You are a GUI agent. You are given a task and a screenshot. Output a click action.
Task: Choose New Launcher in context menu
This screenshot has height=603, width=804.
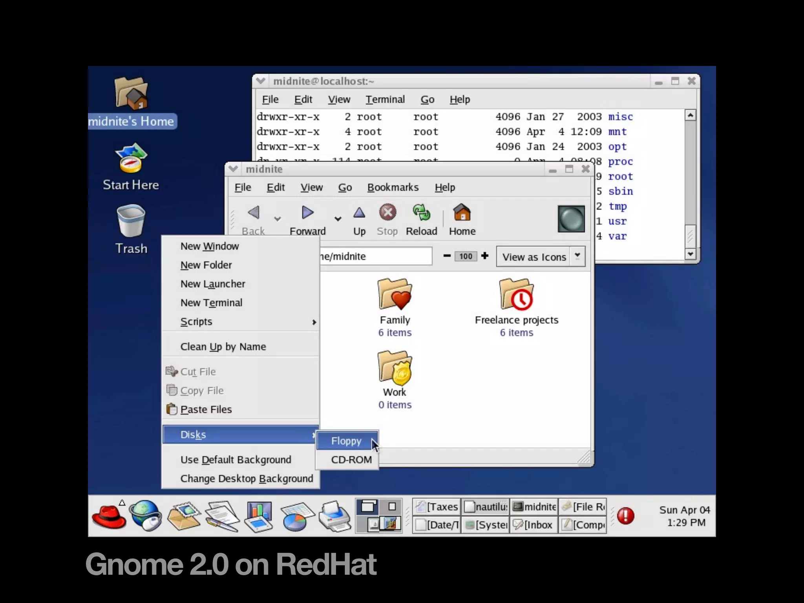point(240,284)
